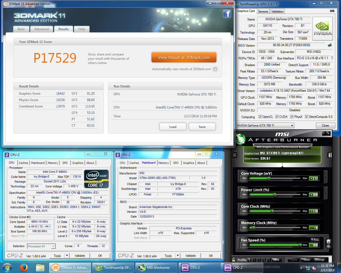Click the Memory Clock slider handle
341x273 pixels.
click(x=254, y=228)
